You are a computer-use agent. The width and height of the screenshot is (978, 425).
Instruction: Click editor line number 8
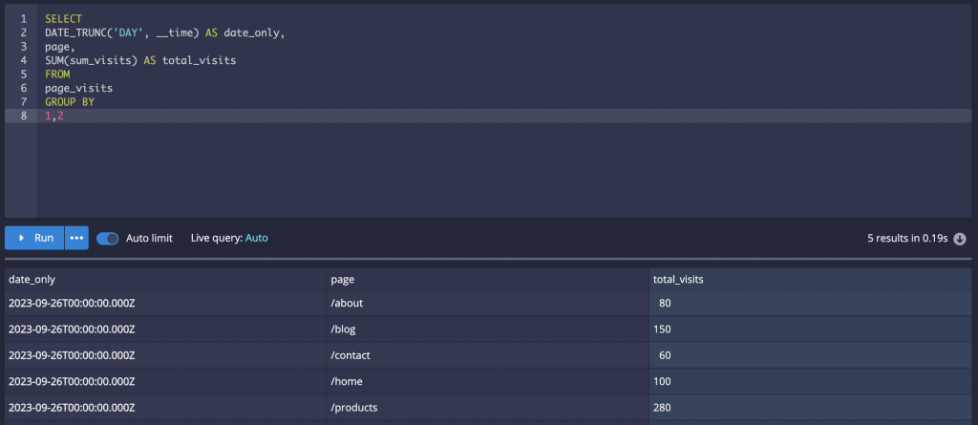tap(23, 116)
